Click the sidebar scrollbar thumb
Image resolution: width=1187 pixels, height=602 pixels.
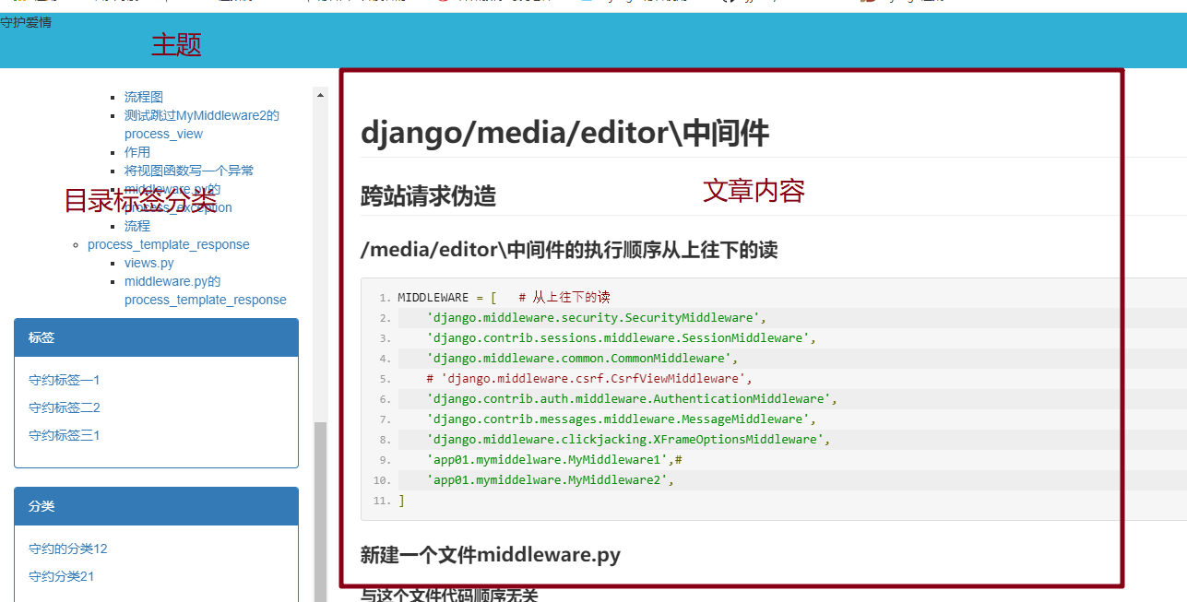(x=321, y=512)
